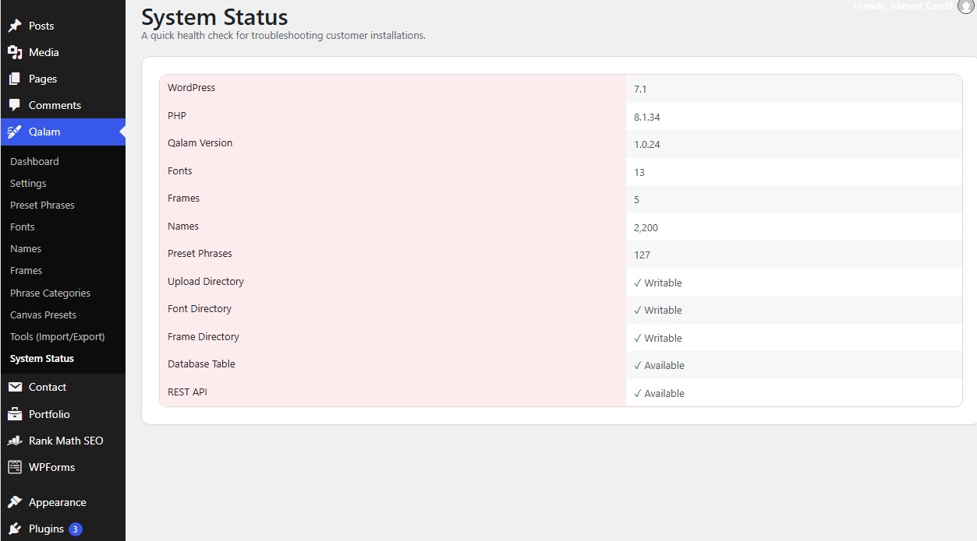The width and height of the screenshot is (977, 541).
Task: Click Available status for Database Table
Action: tap(660, 366)
